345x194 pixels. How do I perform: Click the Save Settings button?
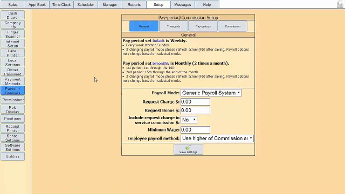point(188,149)
